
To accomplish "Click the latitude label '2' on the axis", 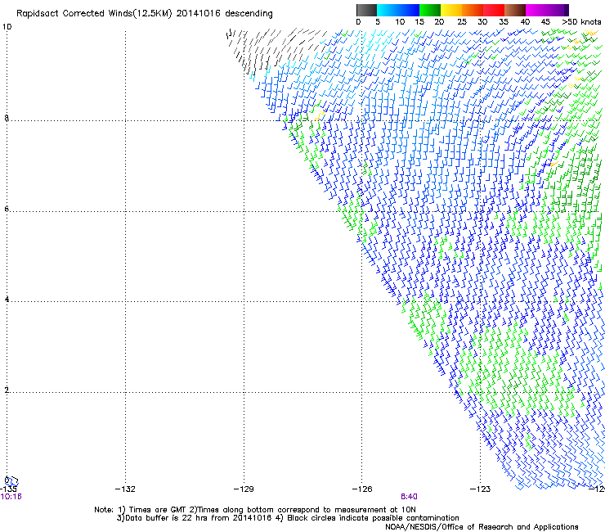I will (x=7, y=390).
